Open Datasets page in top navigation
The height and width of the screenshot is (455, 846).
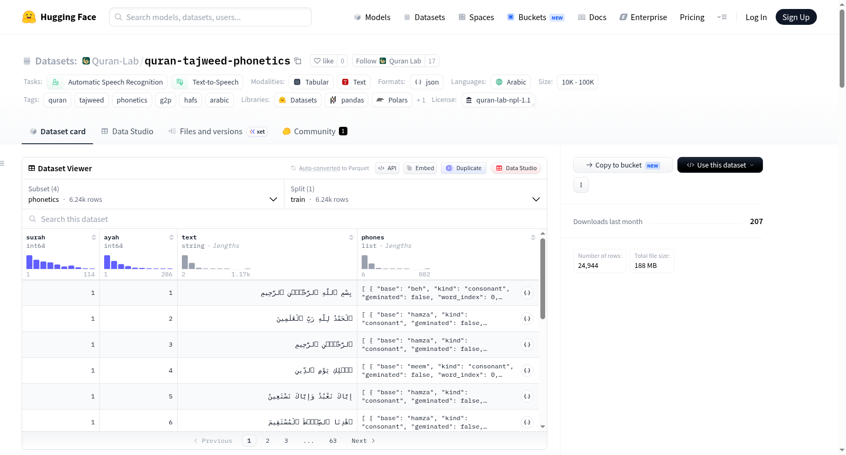pos(424,17)
